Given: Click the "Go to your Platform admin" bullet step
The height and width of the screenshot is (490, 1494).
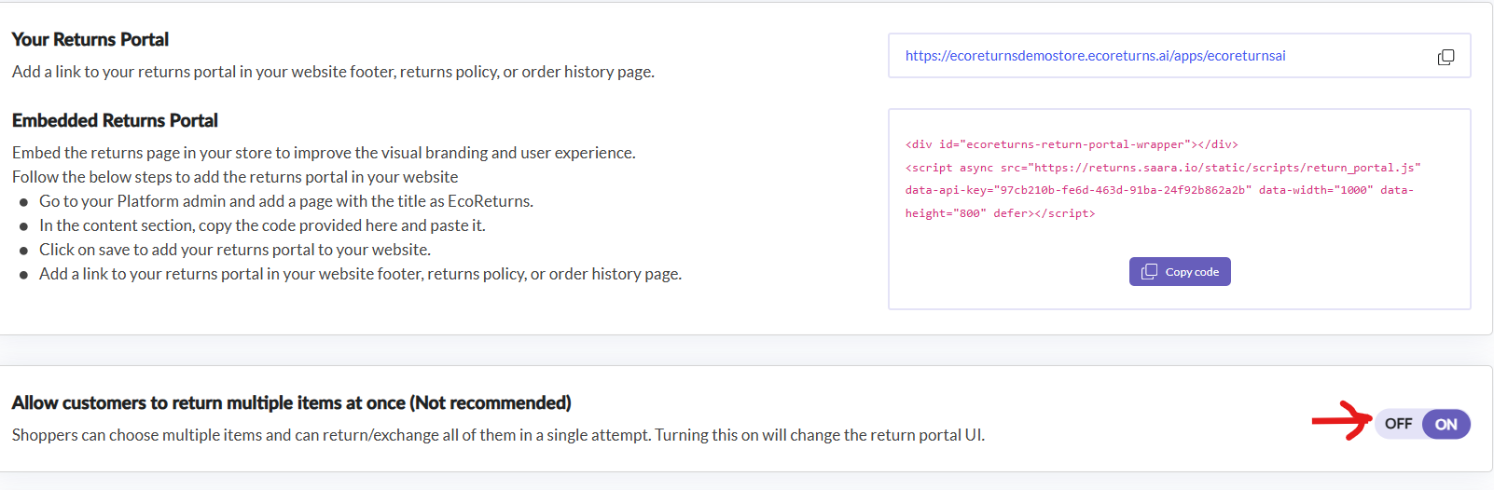Looking at the screenshot, I should point(285,201).
